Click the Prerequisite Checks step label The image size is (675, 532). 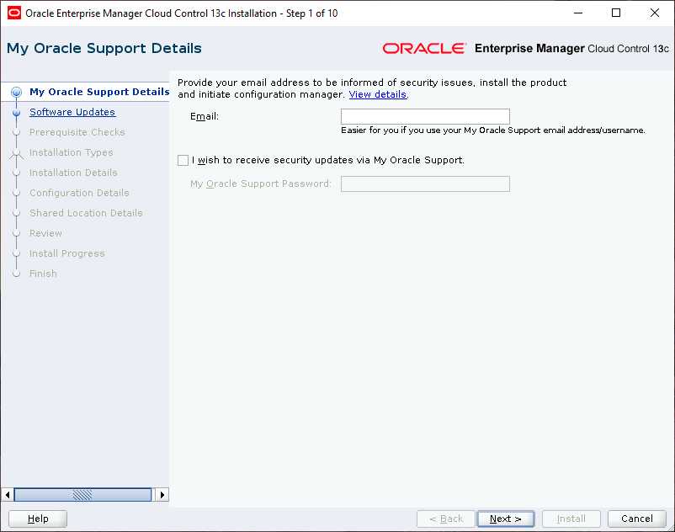(77, 132)
